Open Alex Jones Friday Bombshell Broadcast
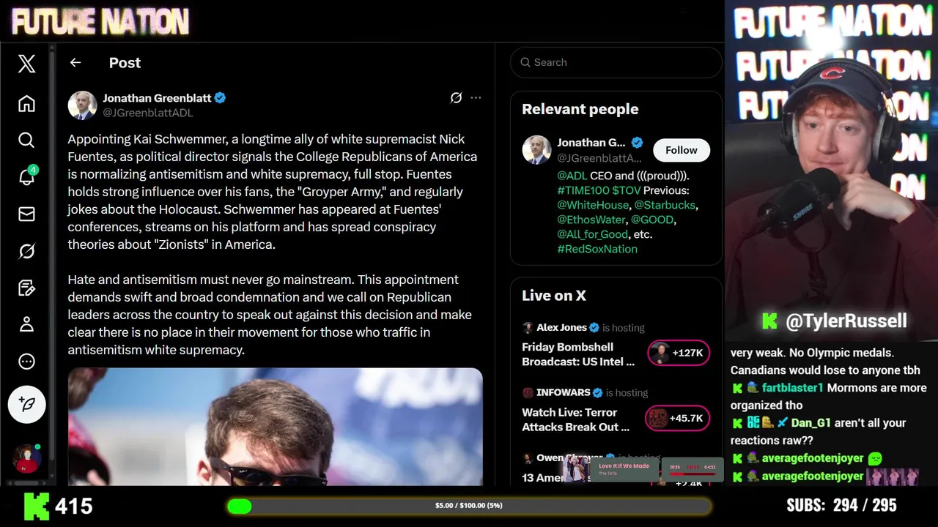Screen dimensions: 938x527 tap(578, 354)
